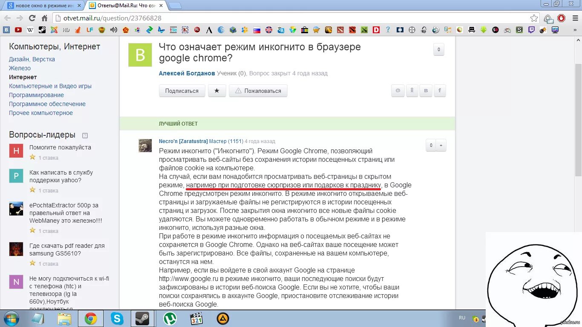Image resolution: width=582 pixels, height=327 pixels.
Task: Go back to previous page
Action: (7, 18)
